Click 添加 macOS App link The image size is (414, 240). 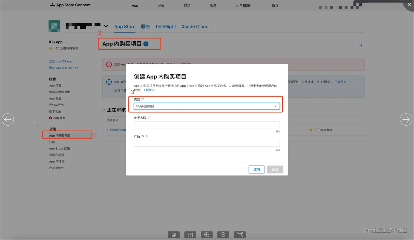[x=61, y=61]
